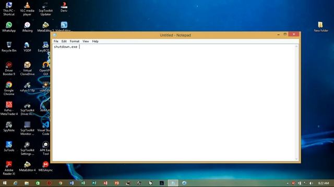Screen dimensions: 334x187
Task: Select the MetaEditor 4 desktop icon
Action: (x=27, y=166)
